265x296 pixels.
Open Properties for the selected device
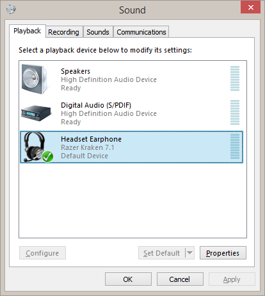(x=223, y=253)
